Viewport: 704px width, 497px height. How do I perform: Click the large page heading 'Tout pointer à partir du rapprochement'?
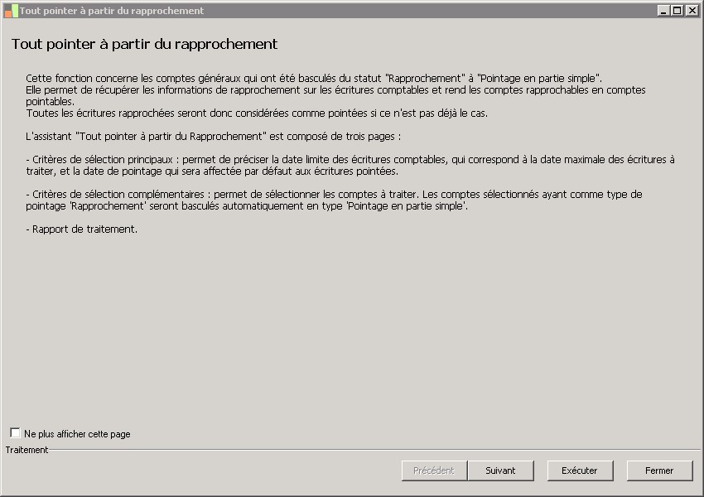point(145,44)
